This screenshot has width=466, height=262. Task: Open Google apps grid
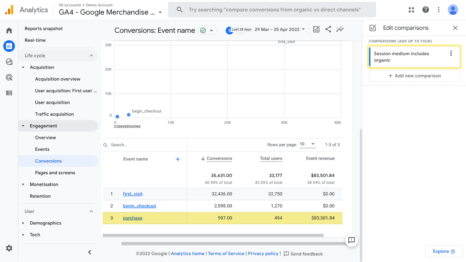point(411,10)
